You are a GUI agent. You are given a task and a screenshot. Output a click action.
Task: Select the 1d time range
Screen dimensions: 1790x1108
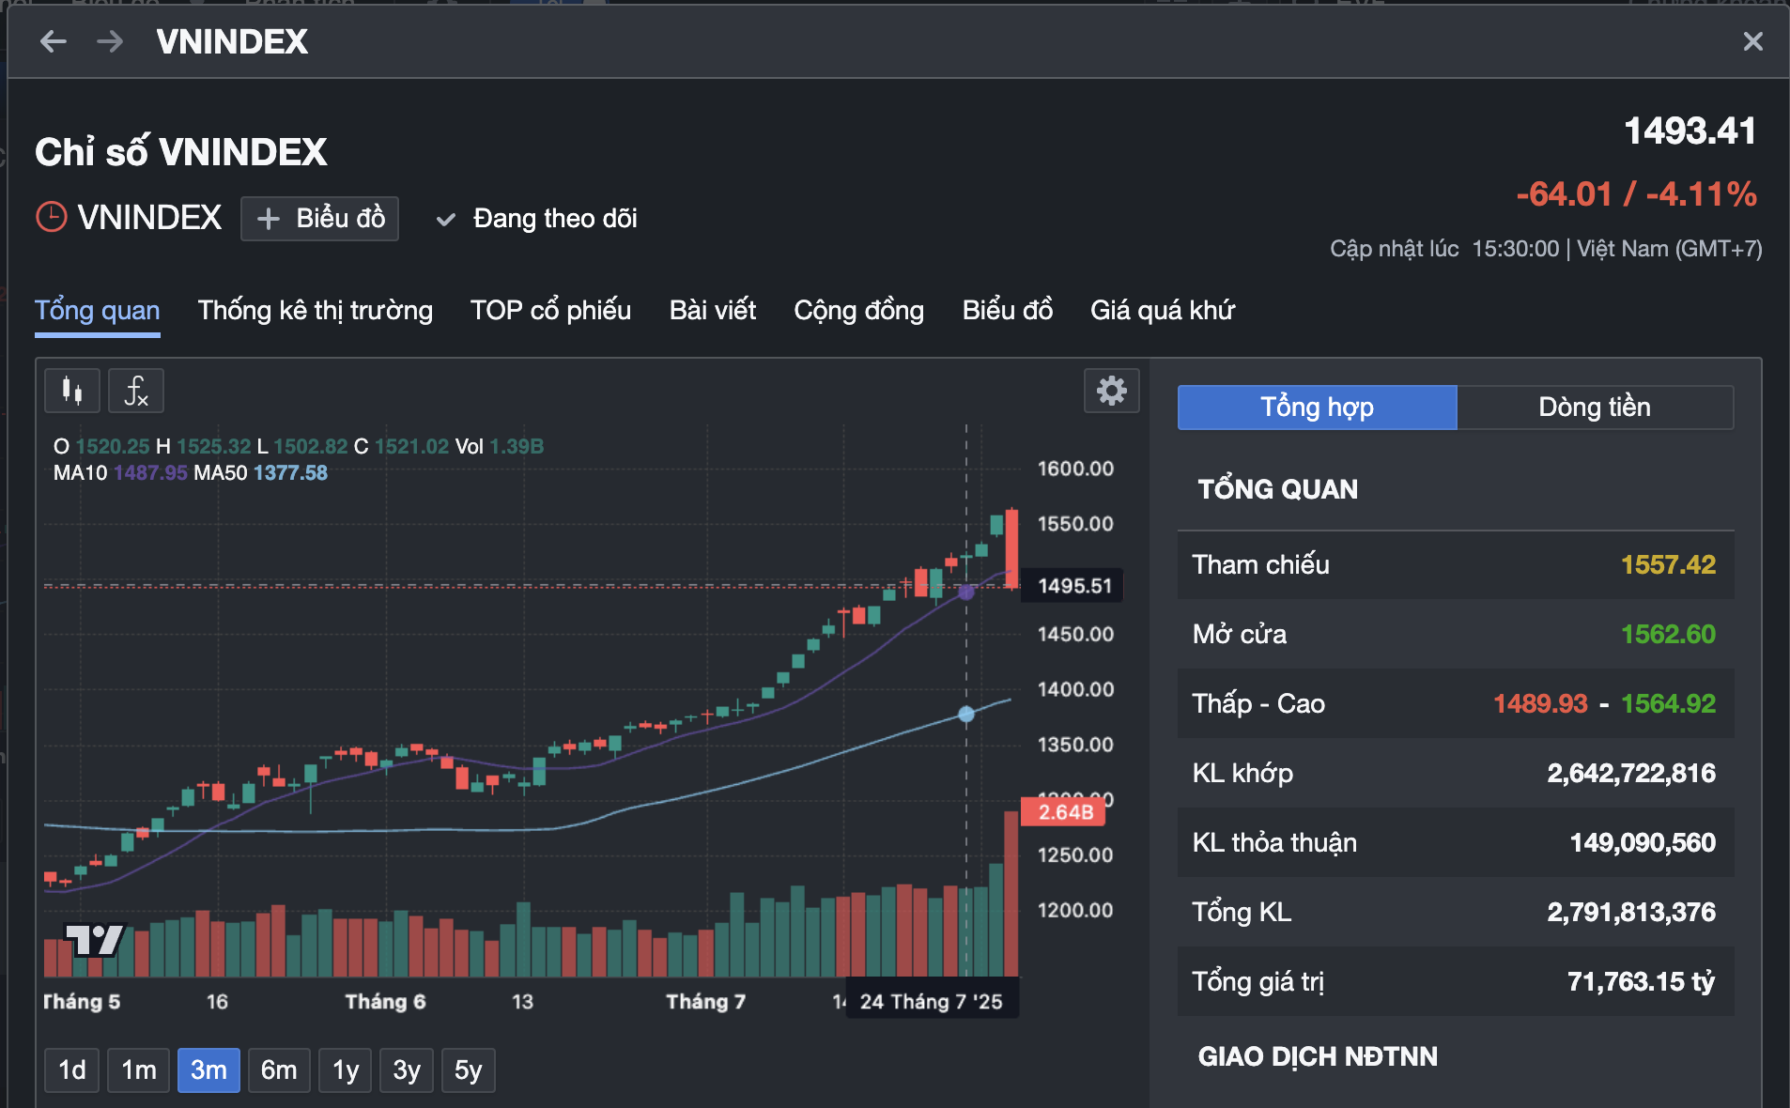(x=72, y=1070)
